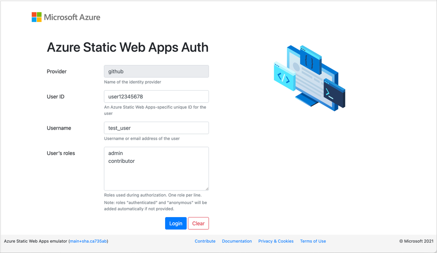Click inside the User's roles textarea
437x253 pixels.
pos(156,169)
